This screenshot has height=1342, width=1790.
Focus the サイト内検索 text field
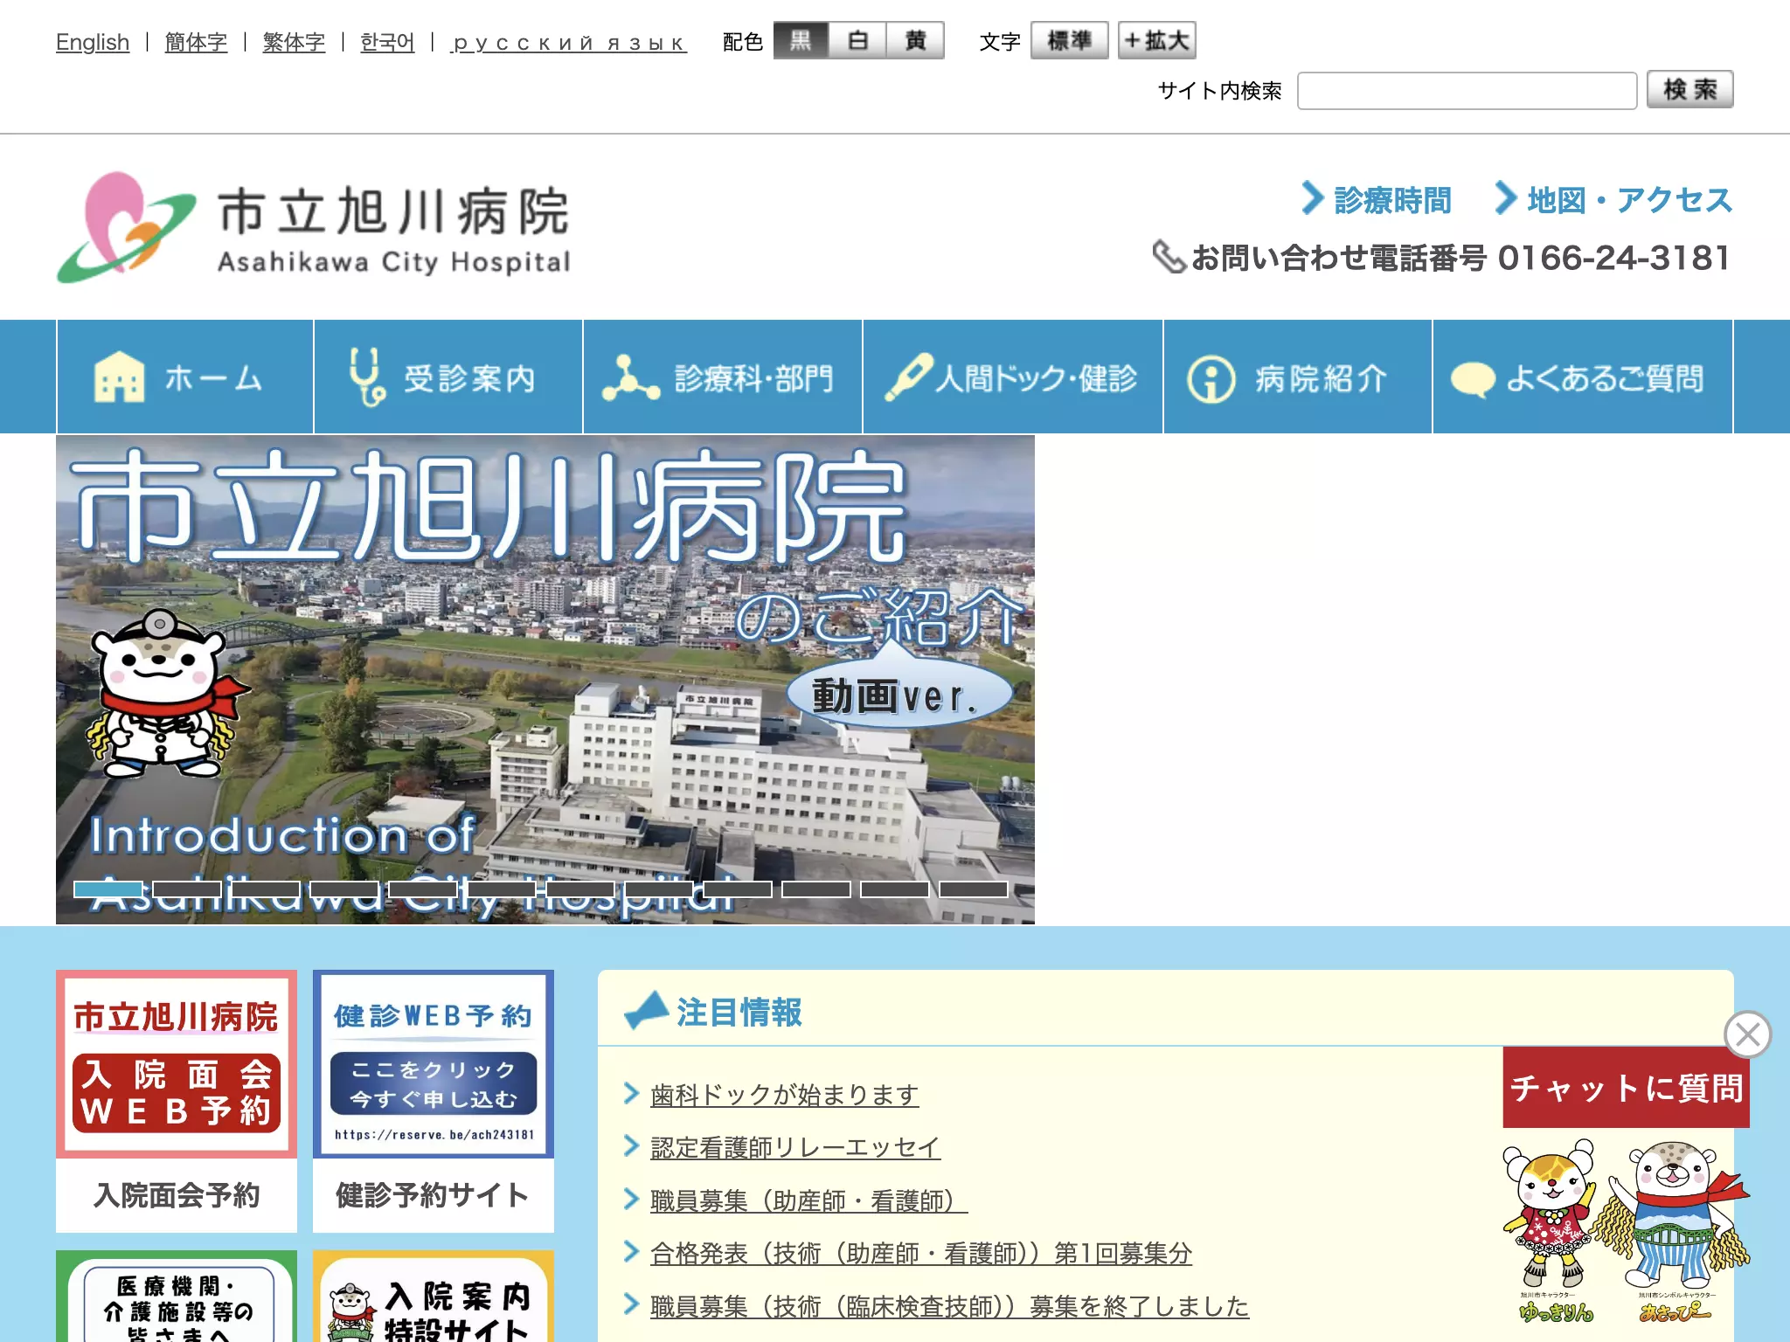1467,91
